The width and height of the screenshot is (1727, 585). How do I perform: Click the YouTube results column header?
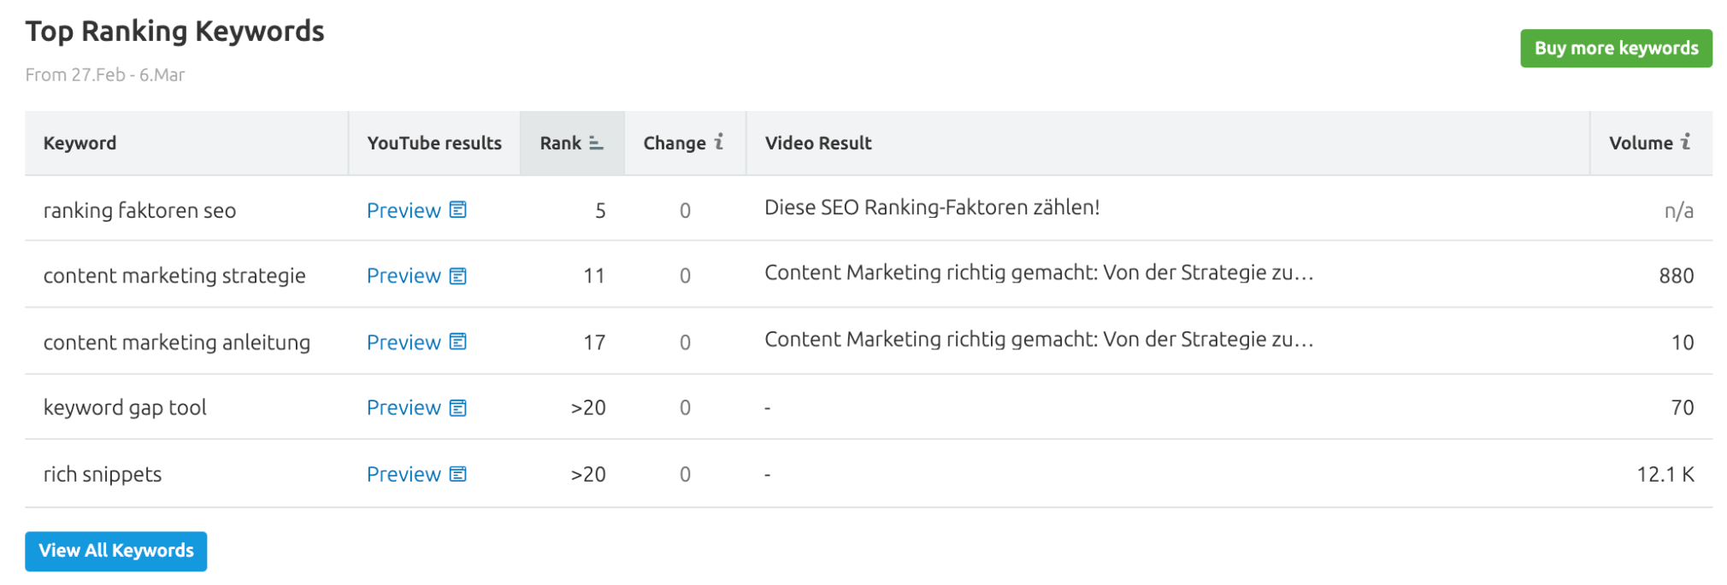[434, 143]
